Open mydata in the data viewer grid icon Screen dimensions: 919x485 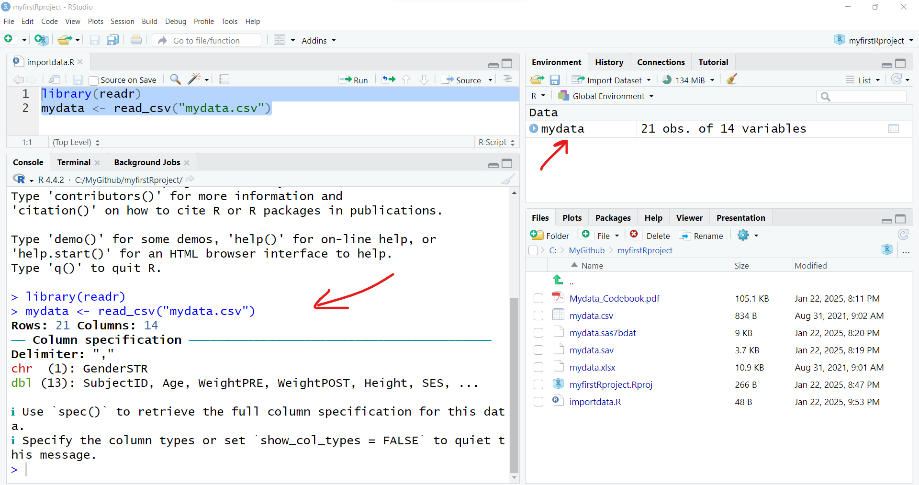pyautogui.click(x=894, y=128)
